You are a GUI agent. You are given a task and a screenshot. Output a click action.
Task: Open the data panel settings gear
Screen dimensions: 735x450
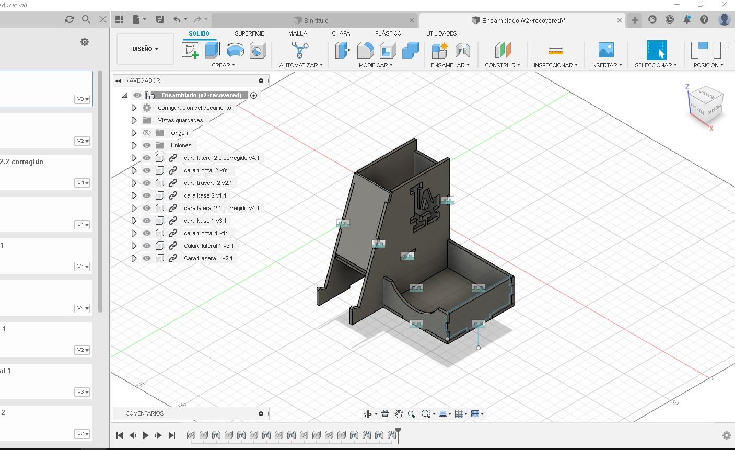tap(85, 42)
